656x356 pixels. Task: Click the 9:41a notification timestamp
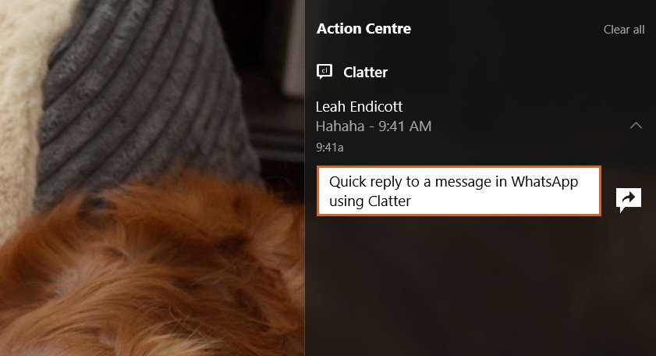[330, 148]
